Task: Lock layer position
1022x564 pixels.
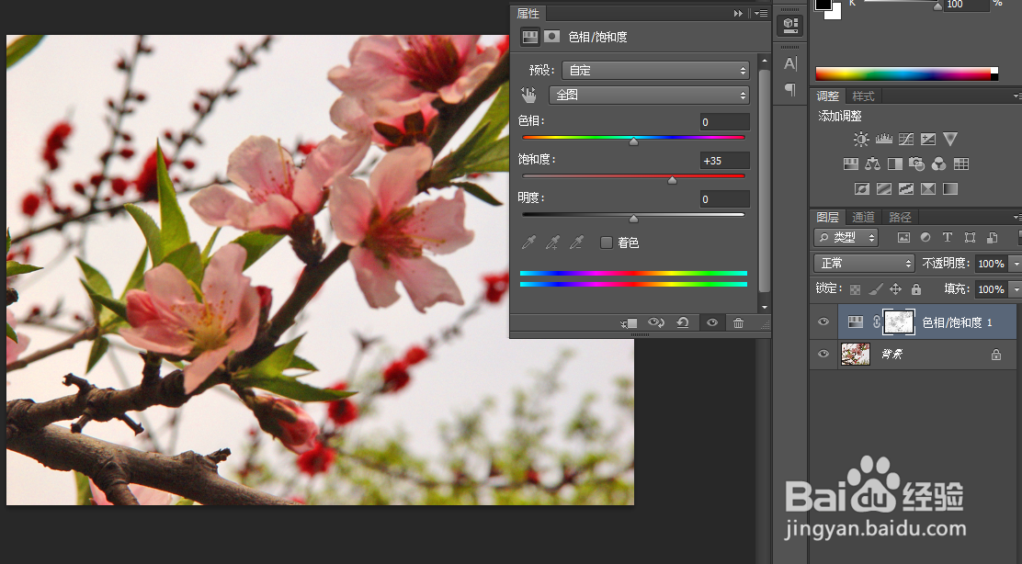Action: (x=895, y=289)
